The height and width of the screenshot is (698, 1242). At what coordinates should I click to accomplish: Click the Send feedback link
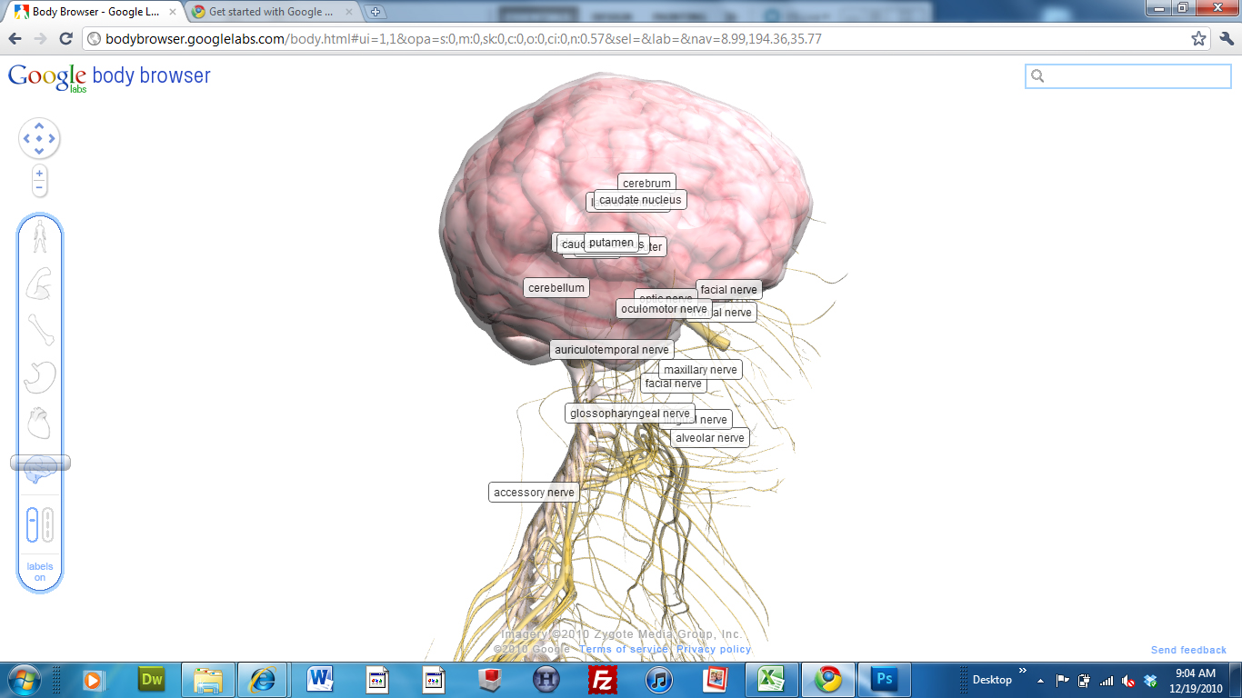coord(1188,650)
